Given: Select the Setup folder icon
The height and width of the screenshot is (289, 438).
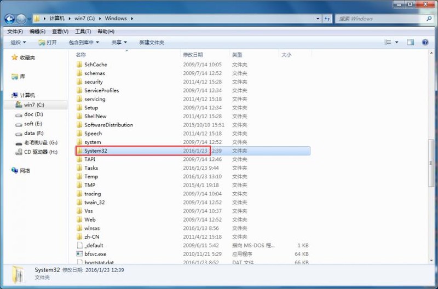Looking at the screenshot, I should coord(79,108).
